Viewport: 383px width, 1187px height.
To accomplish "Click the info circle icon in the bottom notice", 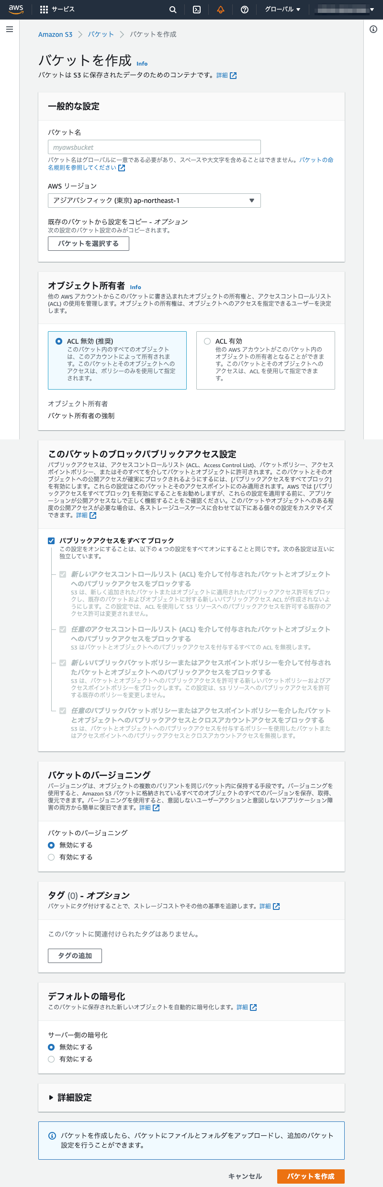I will [x=53, y=1136].
